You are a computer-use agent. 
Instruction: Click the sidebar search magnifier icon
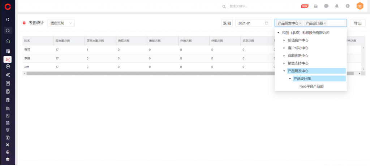(8, 31)
